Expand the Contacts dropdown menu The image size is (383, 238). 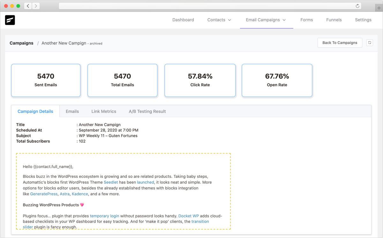coord(219,20)
